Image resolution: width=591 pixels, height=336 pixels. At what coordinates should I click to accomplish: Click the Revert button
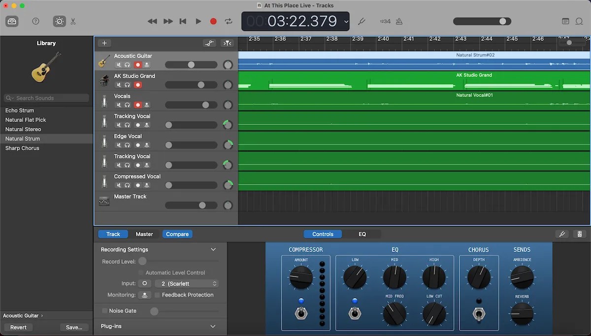[x=19, y=327]
